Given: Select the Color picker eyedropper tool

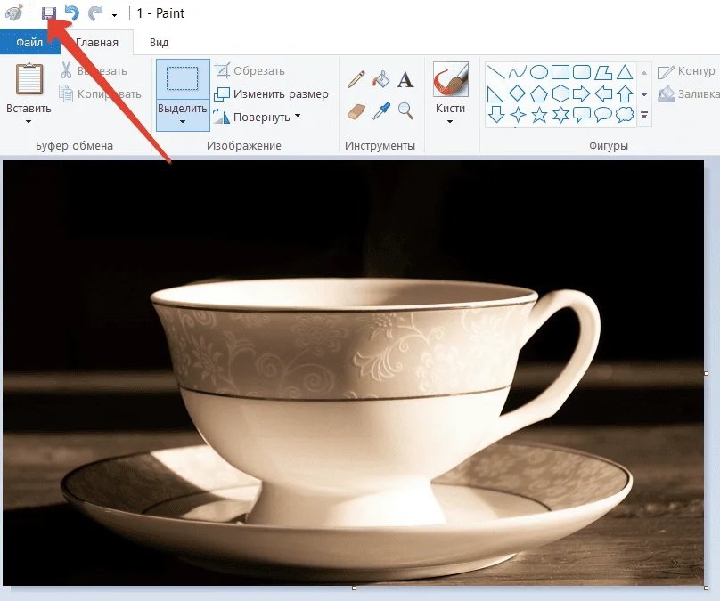Looking at the screenshot, I should click(x=380, y=110).
